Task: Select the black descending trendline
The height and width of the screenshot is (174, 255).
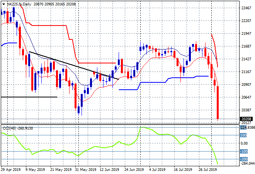Action: point(74,65)
